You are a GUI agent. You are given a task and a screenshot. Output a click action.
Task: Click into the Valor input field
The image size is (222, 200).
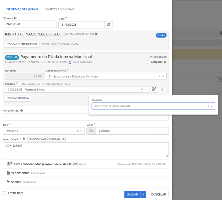132,131
